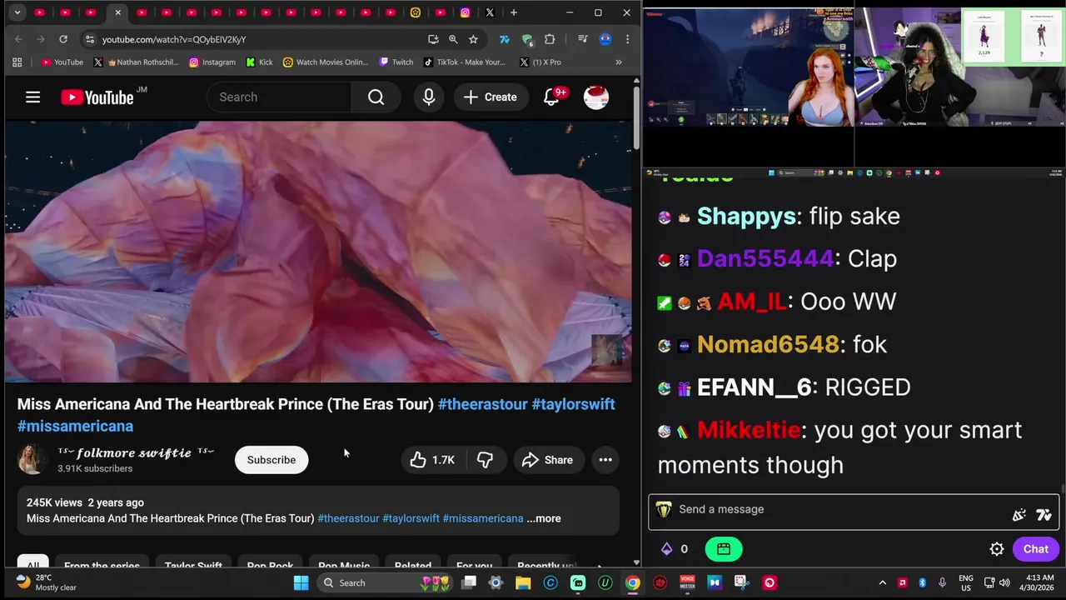The image size is (1066, 600).
Task: Open Snipping Tool from the taskbar
Action: click(741, 582)
